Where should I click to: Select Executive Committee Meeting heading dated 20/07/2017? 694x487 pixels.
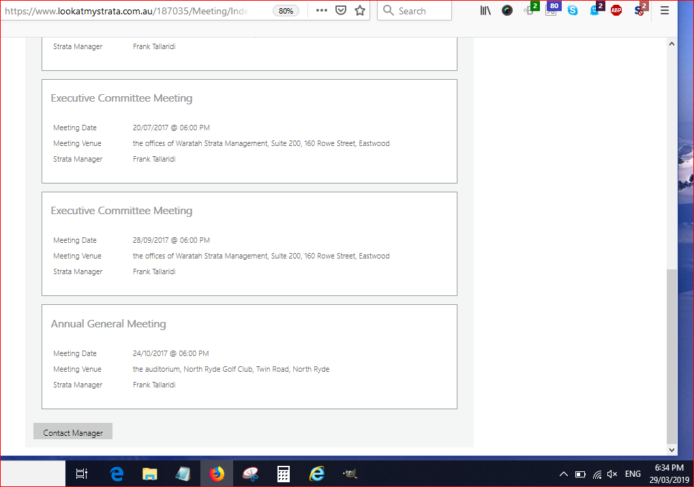click(122, 98)
